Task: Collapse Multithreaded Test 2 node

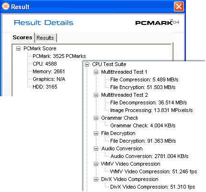Action: pos(96,95)
